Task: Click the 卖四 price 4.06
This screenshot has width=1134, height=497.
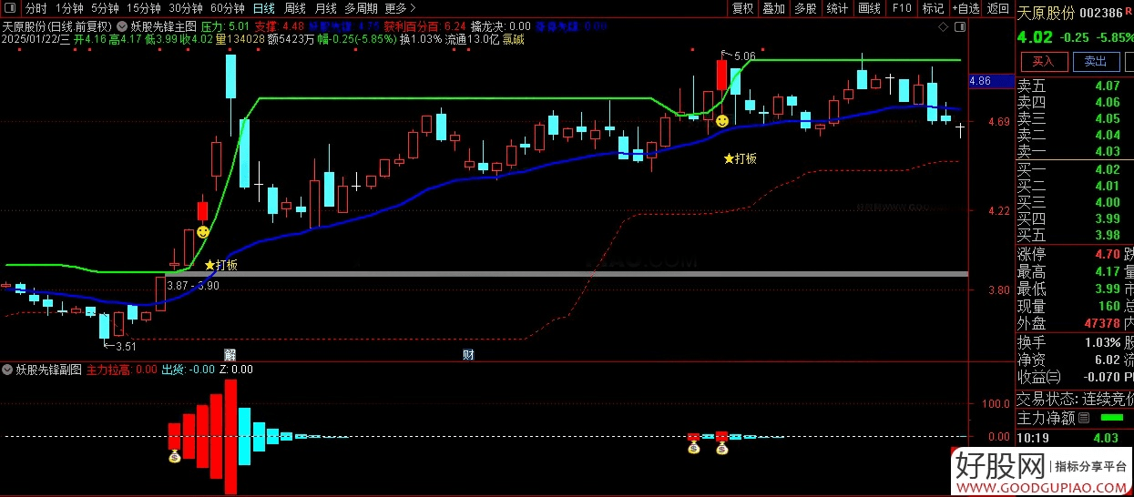Action: (x=1108, y=102)
